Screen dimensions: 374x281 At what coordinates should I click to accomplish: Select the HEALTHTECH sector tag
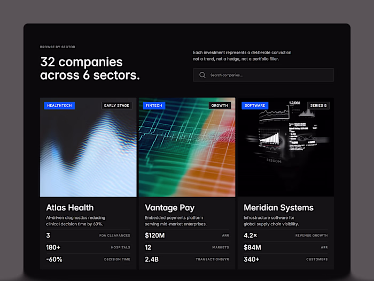pyautogui.click(x=59, y=105)
